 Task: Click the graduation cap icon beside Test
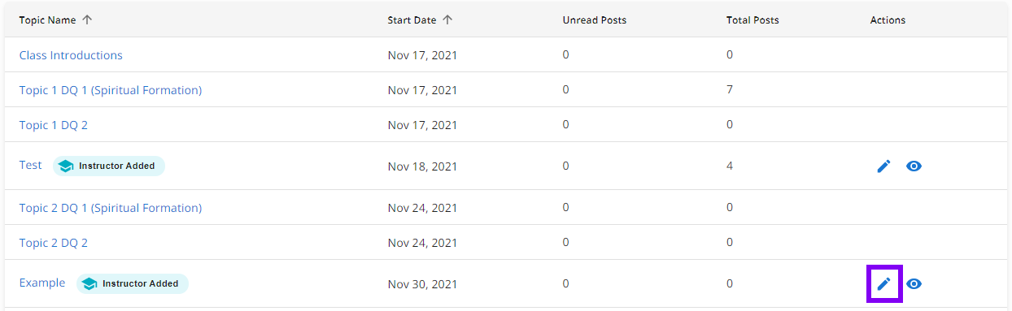(x=66, y=166)
